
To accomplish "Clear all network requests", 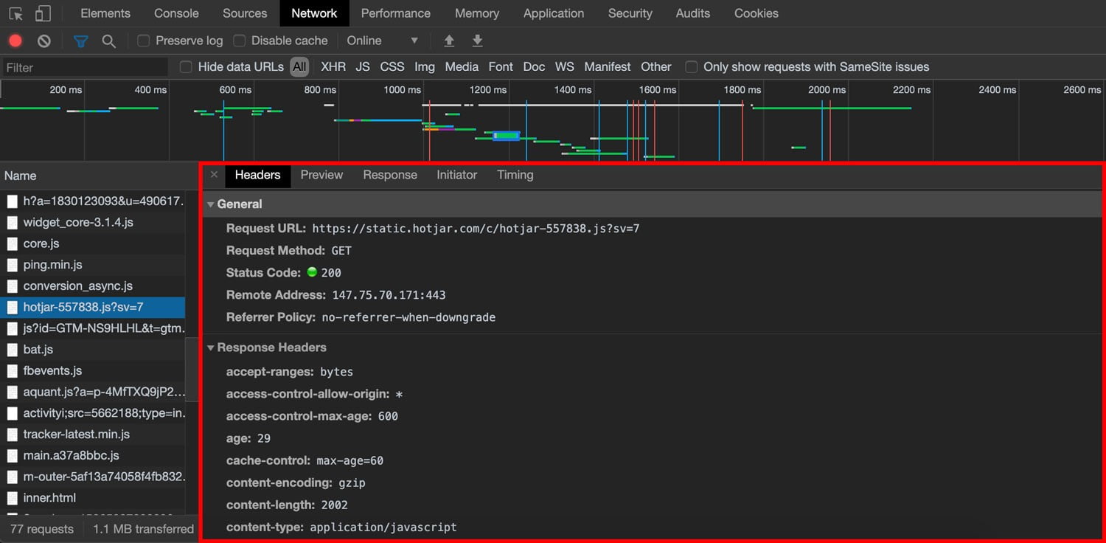I will (44, 41).
